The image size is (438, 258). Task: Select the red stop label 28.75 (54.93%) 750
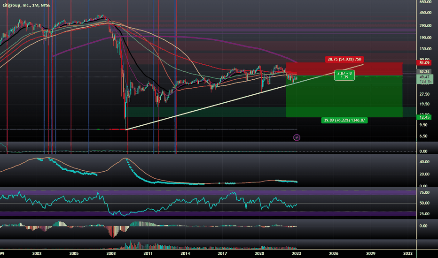[x=344, y=59]
